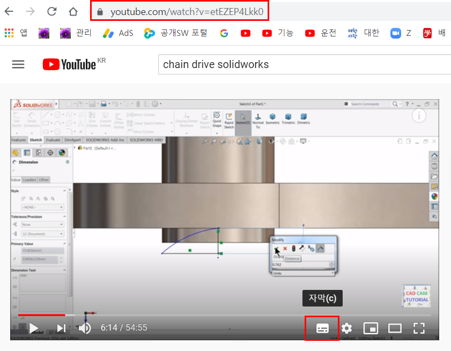Click the YouTube search field

(305, 64)
